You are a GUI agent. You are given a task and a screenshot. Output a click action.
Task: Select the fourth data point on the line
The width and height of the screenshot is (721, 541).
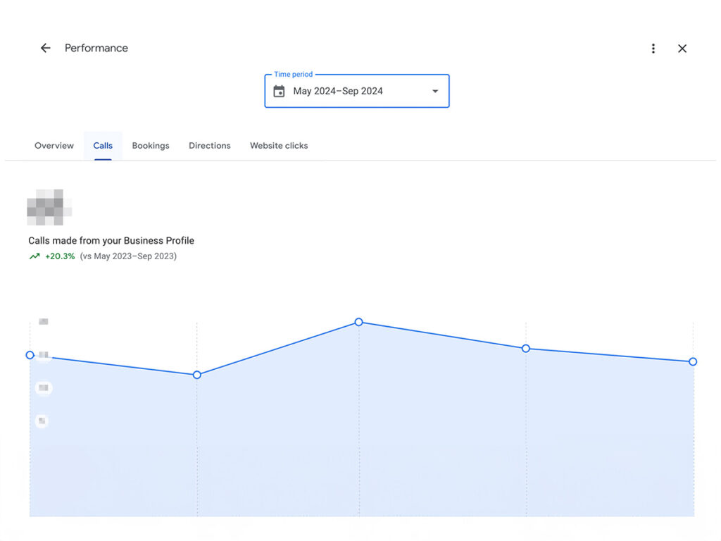pos(526,349)
